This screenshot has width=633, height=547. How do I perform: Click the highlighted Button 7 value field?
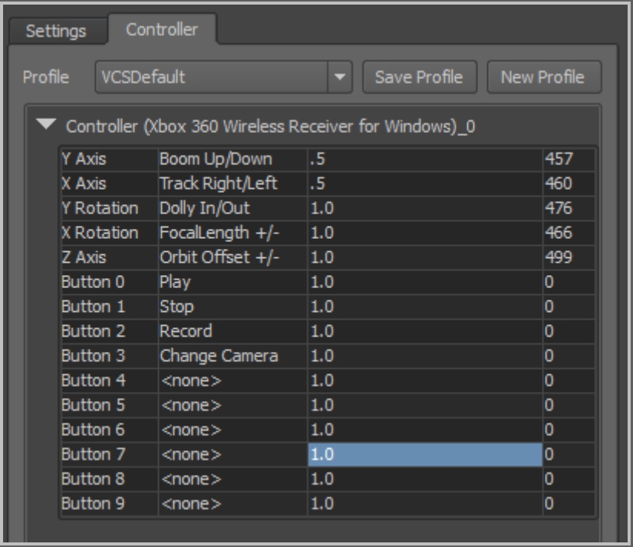(x=424, y=455)
